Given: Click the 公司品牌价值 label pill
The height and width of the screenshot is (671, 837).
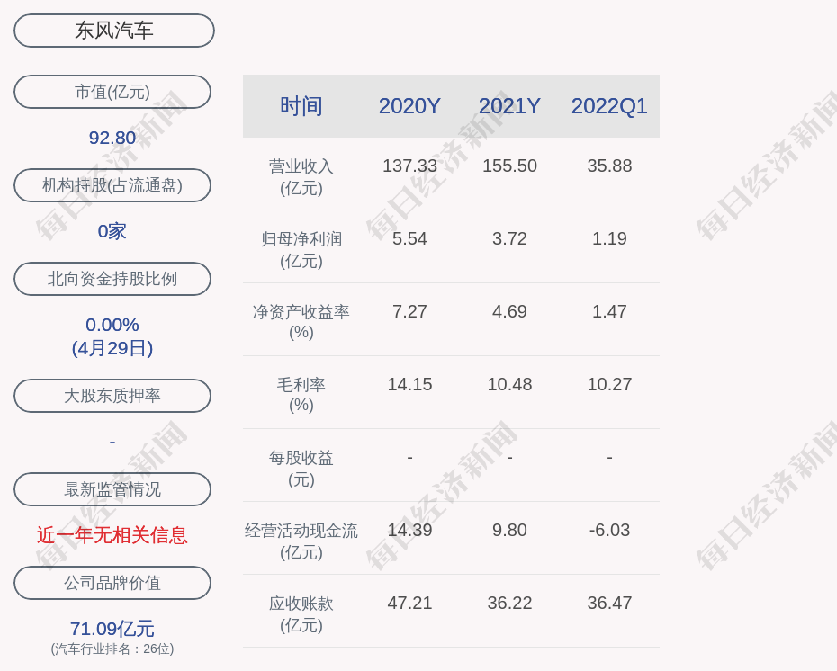Looking at the screenshot, I should click(x=112, y=583).
